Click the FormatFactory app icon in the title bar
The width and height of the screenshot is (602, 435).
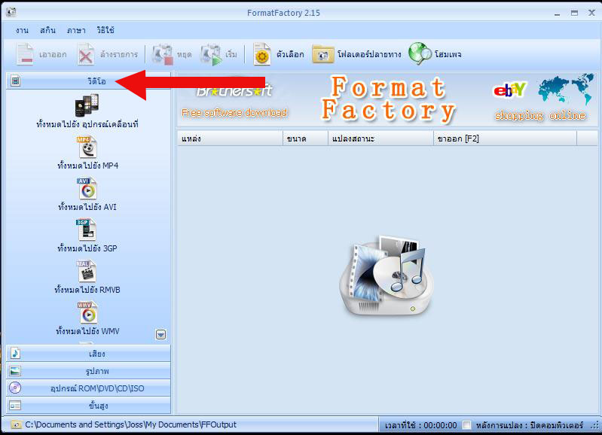click(11, 12)
